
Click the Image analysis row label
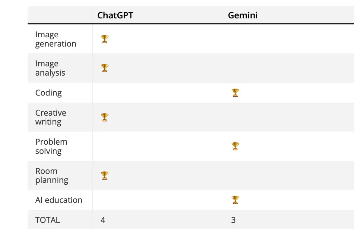click(50, 68)
